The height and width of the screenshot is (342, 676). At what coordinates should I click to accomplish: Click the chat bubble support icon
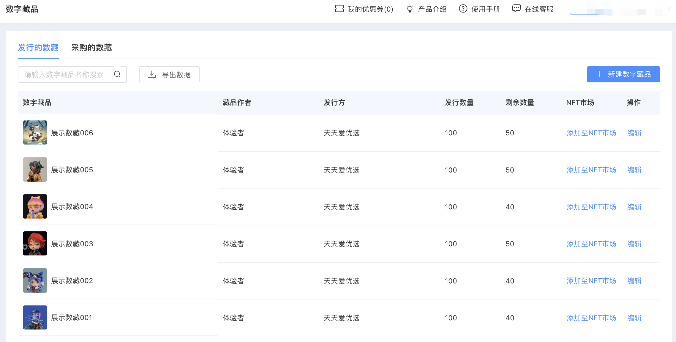pos(516,9)
